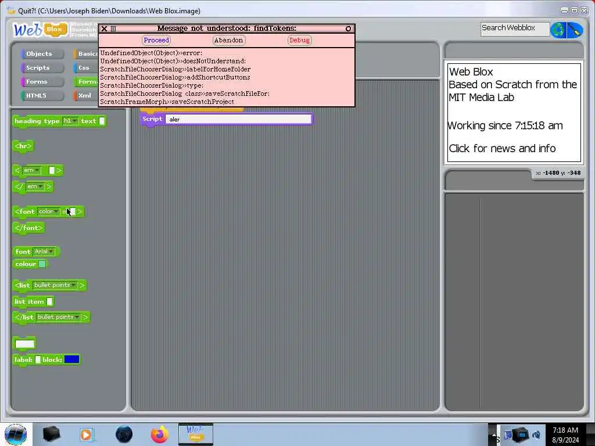Open bullet points dropdown in </list block
Screen dimensions: 595x446
(x=59, y=317)
